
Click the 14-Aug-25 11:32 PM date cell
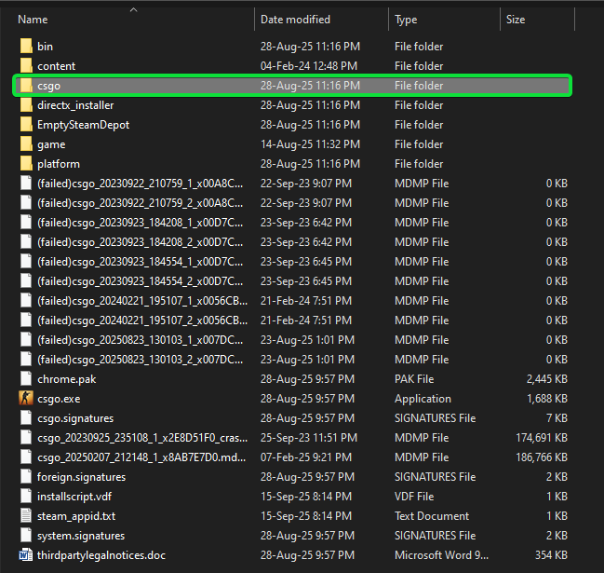(310, 144)
